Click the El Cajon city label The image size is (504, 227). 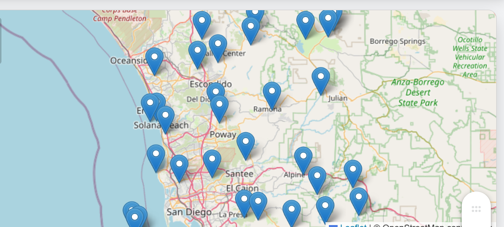[243, 188]
